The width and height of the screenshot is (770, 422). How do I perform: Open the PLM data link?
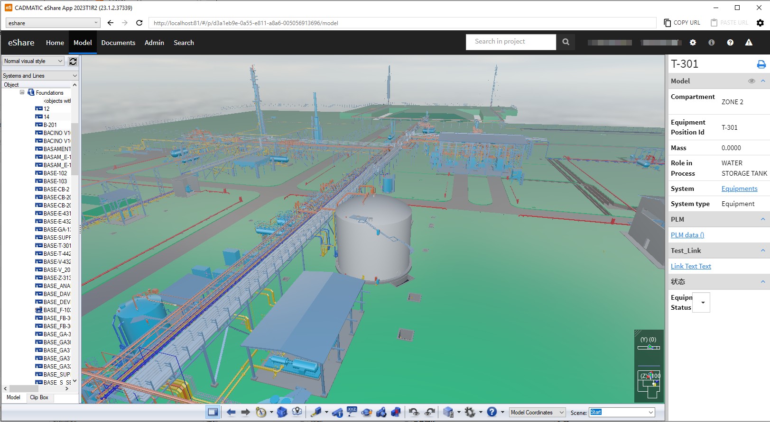coord(687,235)
